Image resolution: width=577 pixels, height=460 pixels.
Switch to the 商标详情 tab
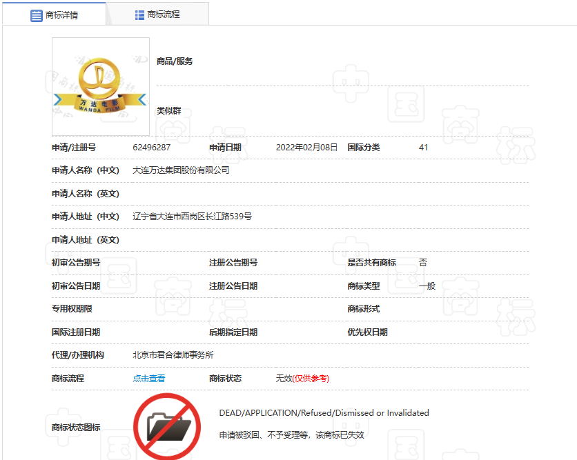[55, 14]
